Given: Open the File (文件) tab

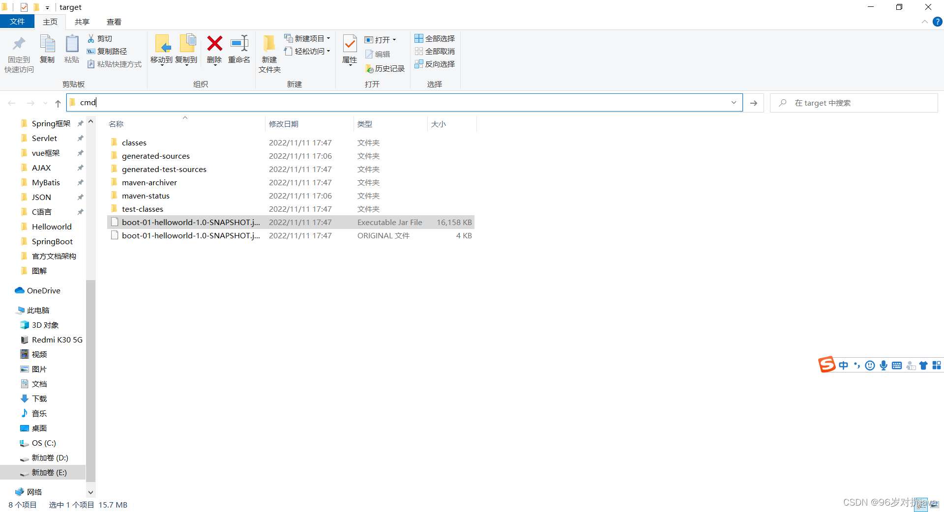Looking at the screenshot, I should click(x=17, y=22).
